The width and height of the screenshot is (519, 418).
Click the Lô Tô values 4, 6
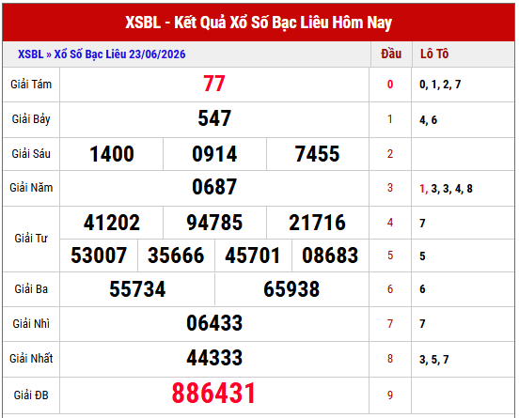pyautogui.click(x=429, y=120)
